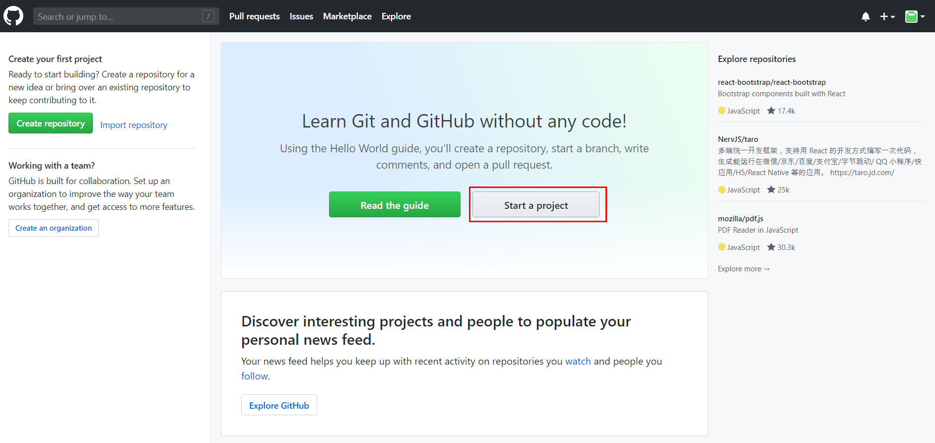The width and height of the screenshot is (935, 443).
Task: Open the GitHub Octocat home logo
Action: [x=13, y=16]
